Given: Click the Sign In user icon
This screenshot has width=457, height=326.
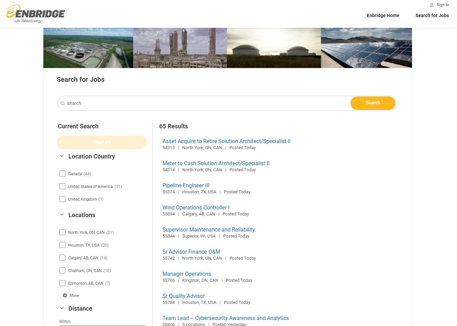Looking at the screenshot, I should [432, 5].
